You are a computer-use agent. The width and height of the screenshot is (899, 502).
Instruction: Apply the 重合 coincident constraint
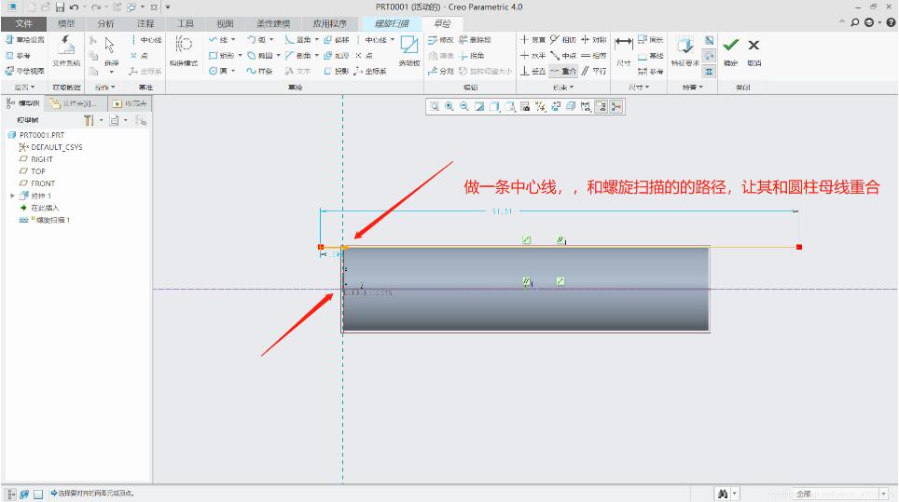[x=562, y=71]
